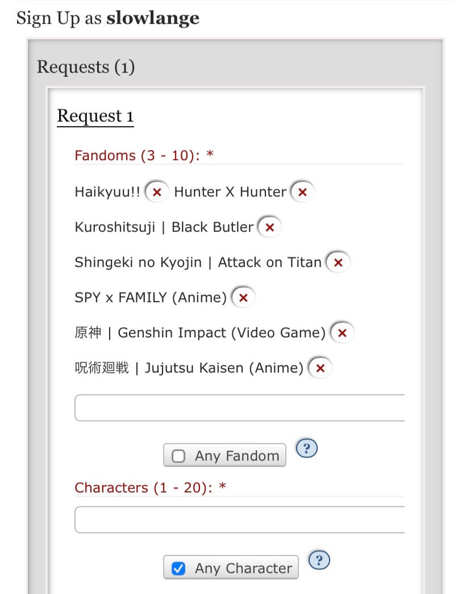Click the Any Fandom button label
This screenshot has width=470, height=594.
237,456
